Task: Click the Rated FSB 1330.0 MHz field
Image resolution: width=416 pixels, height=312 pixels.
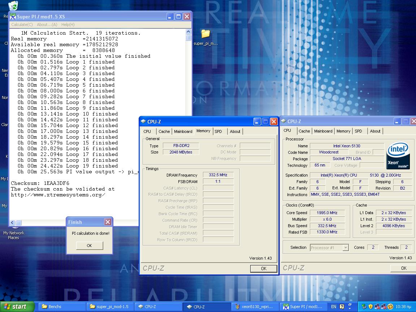Action: click(x=327, y=232)
